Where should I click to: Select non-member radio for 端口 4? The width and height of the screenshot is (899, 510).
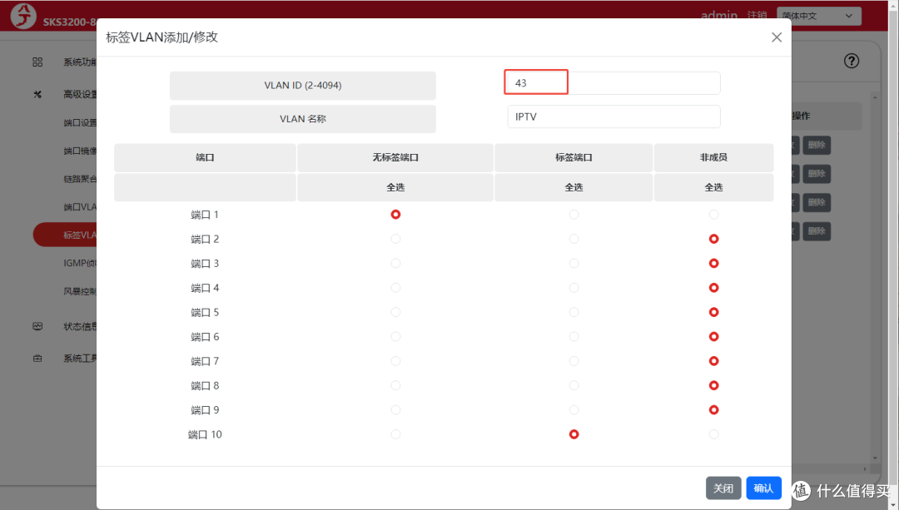714,288
